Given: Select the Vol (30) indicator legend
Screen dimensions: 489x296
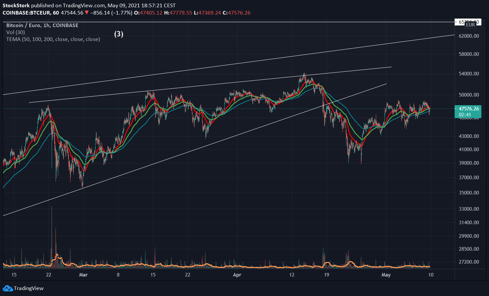Looking at the screenshot, I should click(x=16, y=32).
